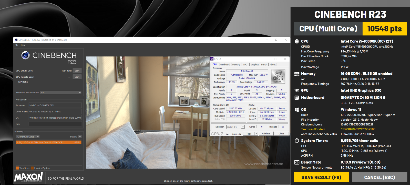Click the MAXON logo in Cinebench
The width and height of the screenshot is (410, 185).
click(x=28, y=177)
